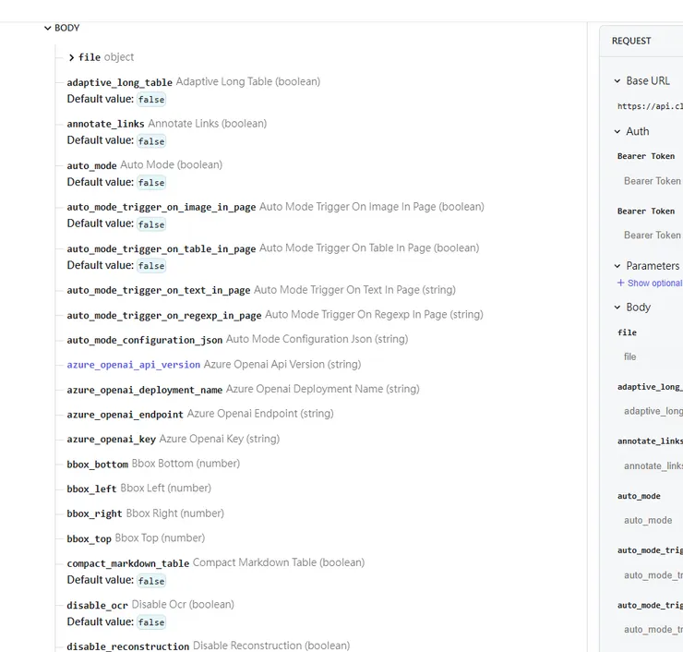Click the auto_mode request input field
The width and height of the screenshot is (683, 652).
pos(652,520)
